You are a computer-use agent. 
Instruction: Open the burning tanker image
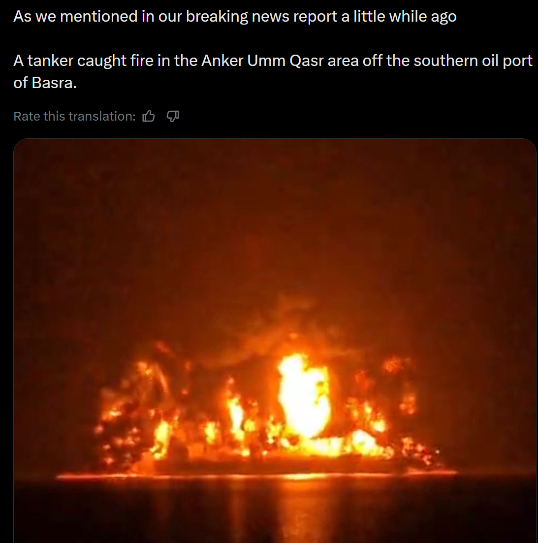tap(275, 341)
